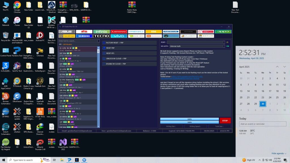The height and width of the screenshot is (163, 290).
Task: Run Factory Reset + FRP operation
Action: (129, 43)
